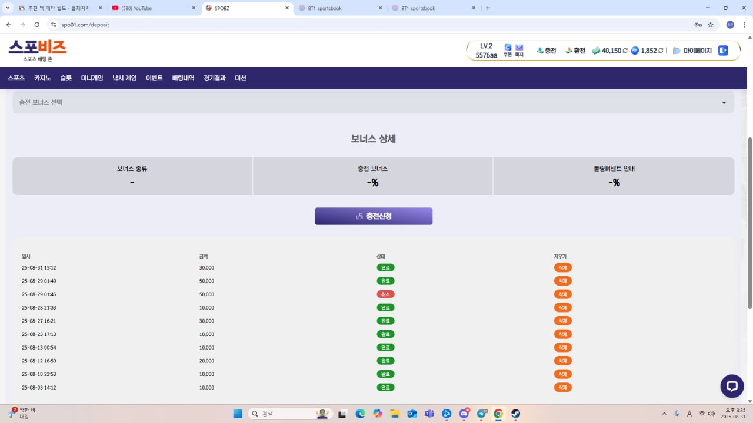The height and width of the screenshot is (423, 753).
Task: Go to 배팅내역 menu item
Action: 183,78
